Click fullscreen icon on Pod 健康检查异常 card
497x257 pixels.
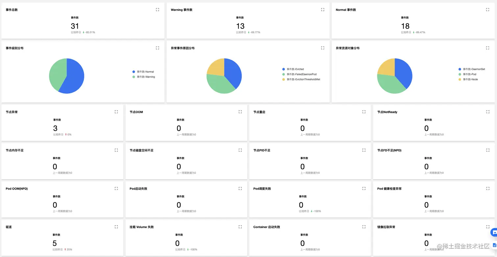tap(487, 189)
